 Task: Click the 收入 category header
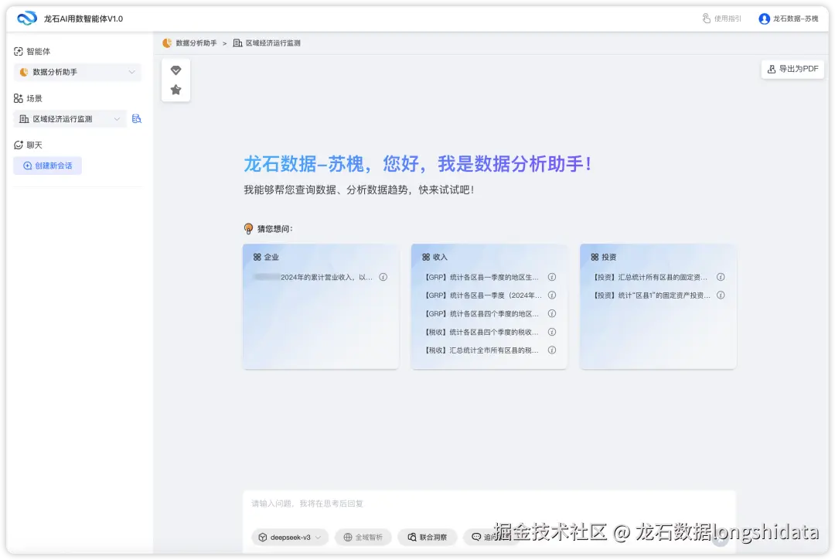click(435, 258)
